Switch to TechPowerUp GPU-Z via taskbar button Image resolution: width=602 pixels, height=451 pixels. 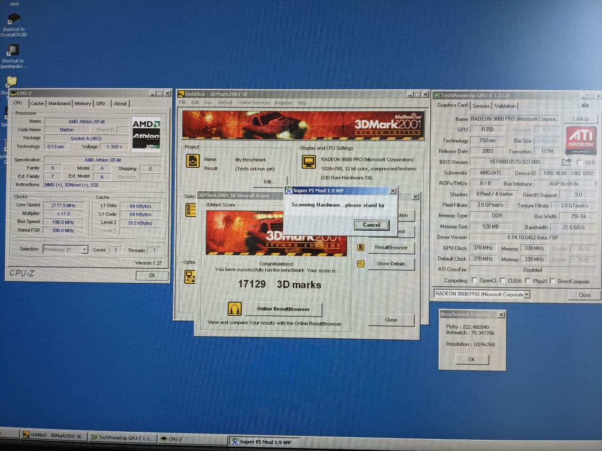coord(122,437)
